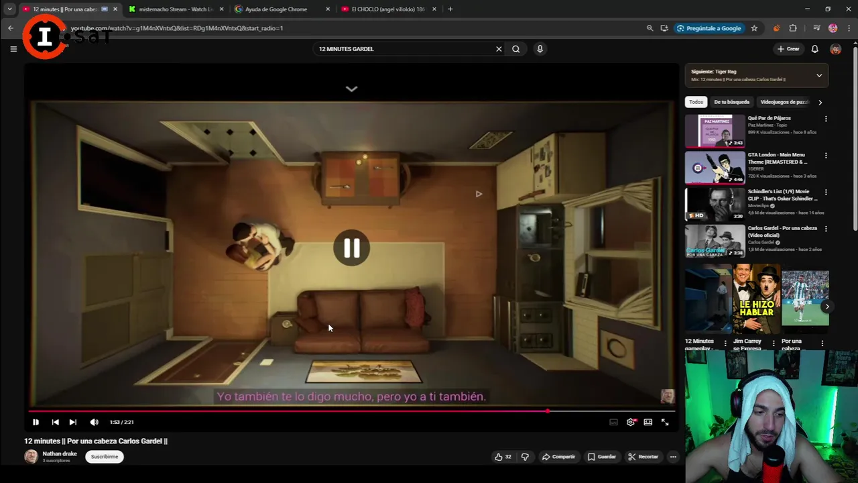
Task: Mute the video with the speaker icon
Action: click(94, 422)
